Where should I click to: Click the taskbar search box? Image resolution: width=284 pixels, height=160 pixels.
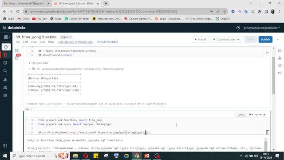pyautogui.click(x=40, y=156)
